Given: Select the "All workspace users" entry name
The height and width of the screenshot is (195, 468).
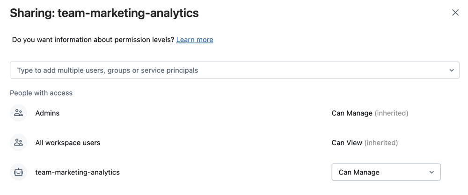Looking at the screenshot, I should [68, 143].
